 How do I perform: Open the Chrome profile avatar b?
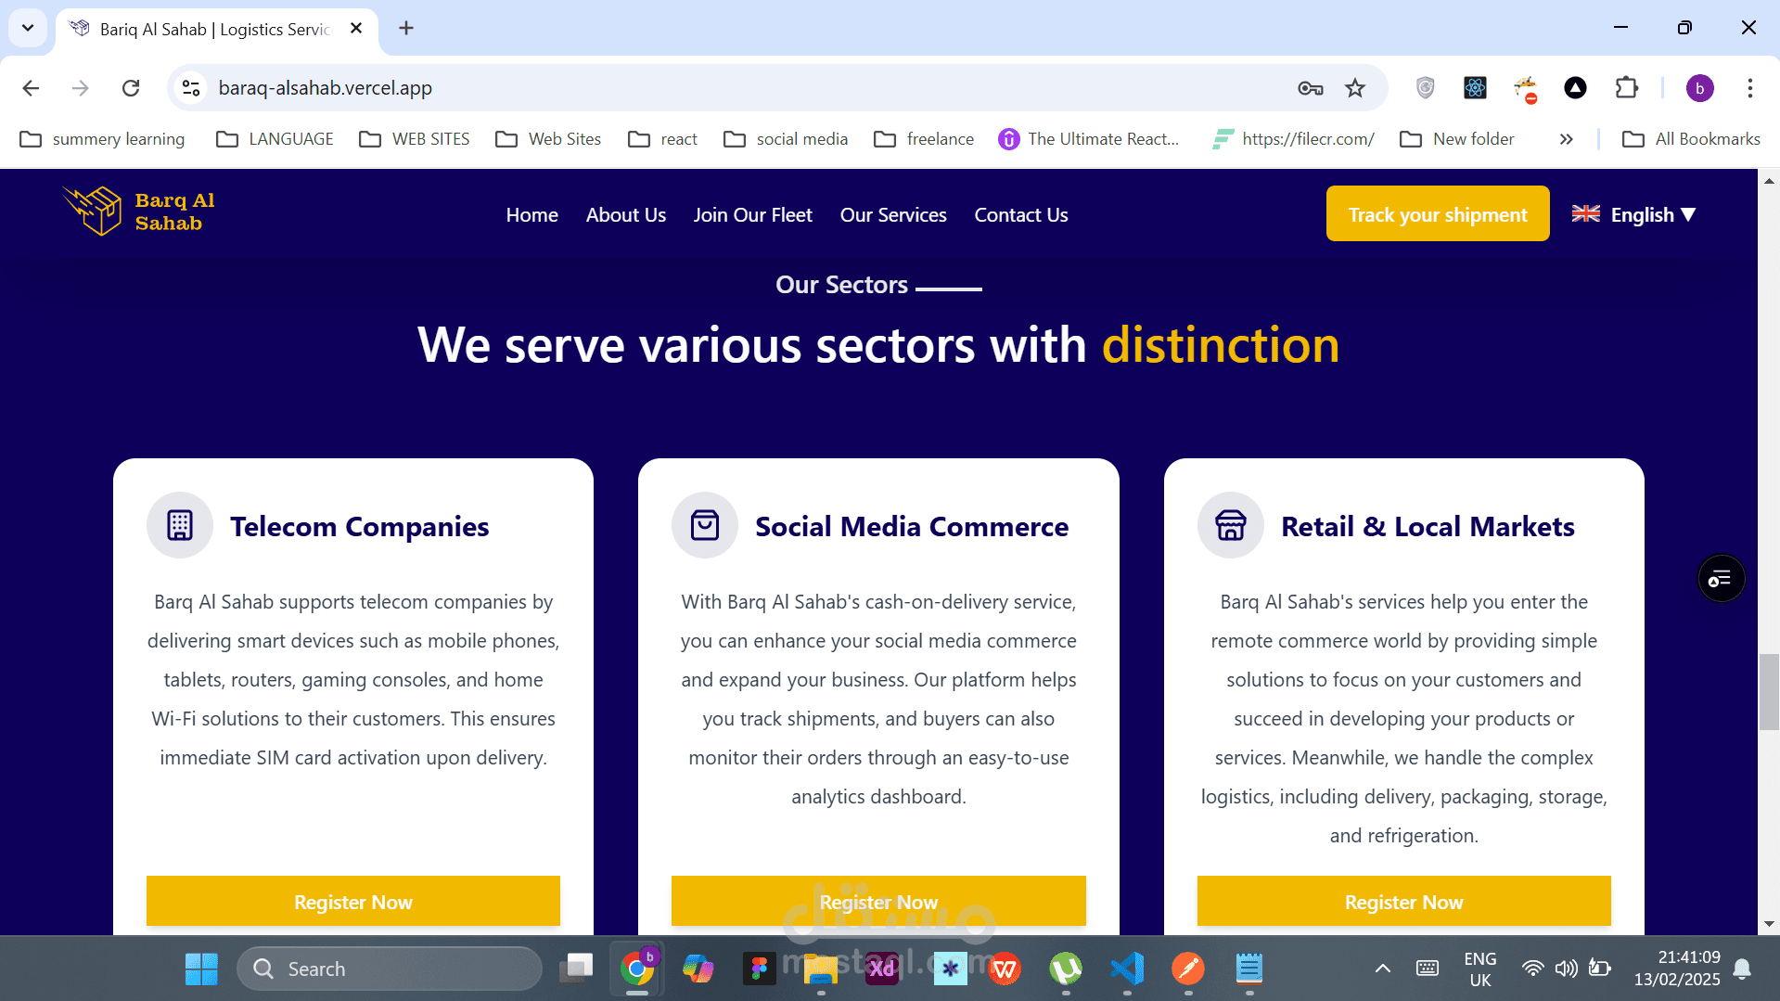coord(1699,88)
